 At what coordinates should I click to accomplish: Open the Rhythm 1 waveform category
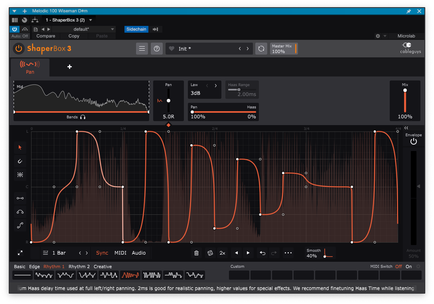point(54,267)
